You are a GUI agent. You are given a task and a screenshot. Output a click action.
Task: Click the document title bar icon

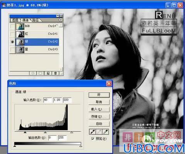click(x=4, y=5)
